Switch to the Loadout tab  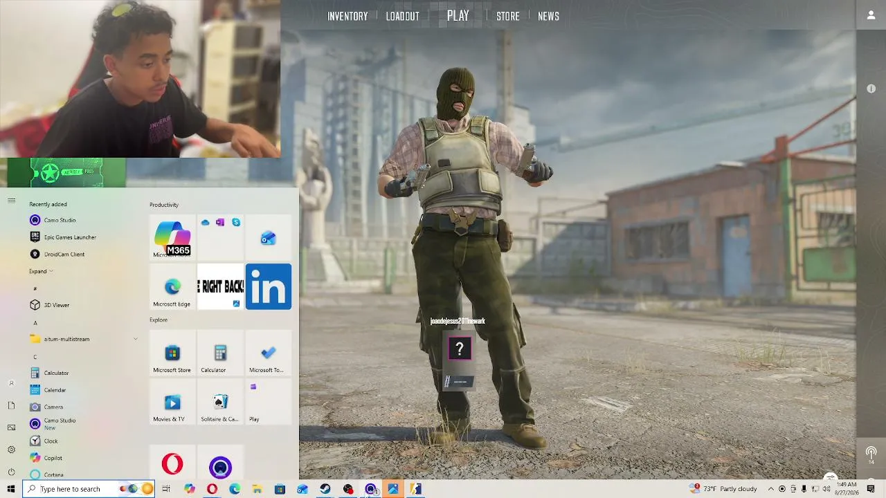coord(402,17)
